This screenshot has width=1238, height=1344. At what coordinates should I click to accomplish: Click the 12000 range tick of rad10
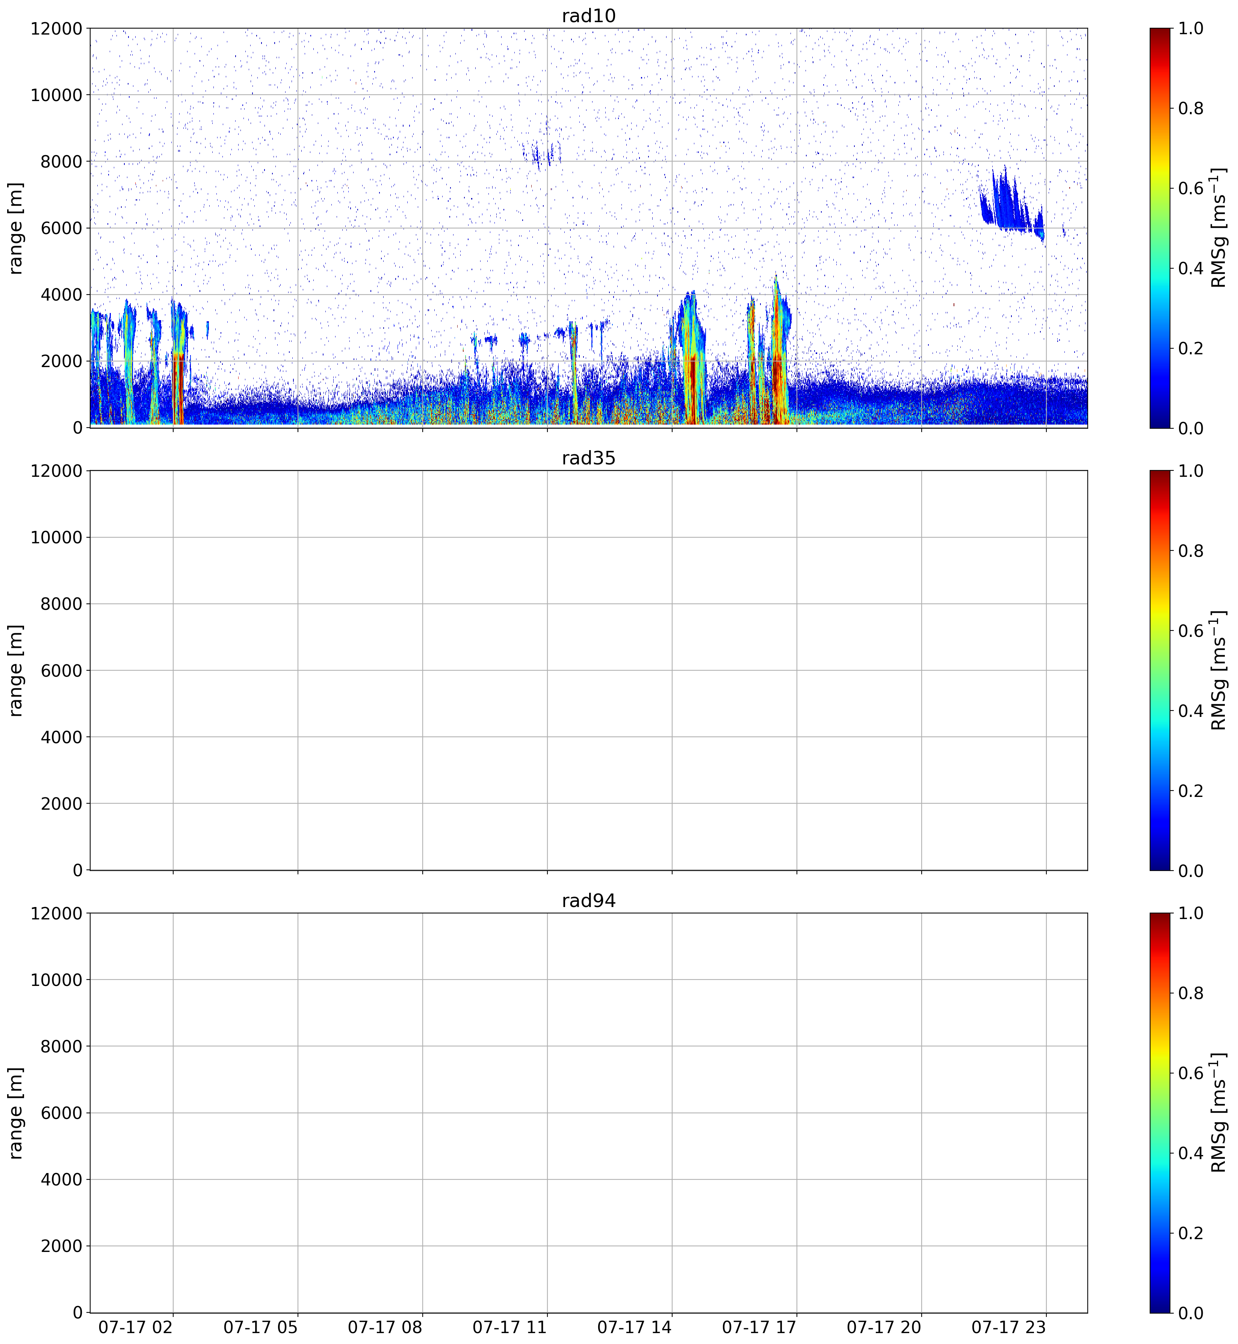pos(57,29)
